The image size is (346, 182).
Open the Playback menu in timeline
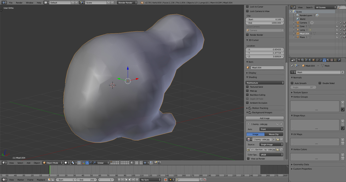point(41,180)
